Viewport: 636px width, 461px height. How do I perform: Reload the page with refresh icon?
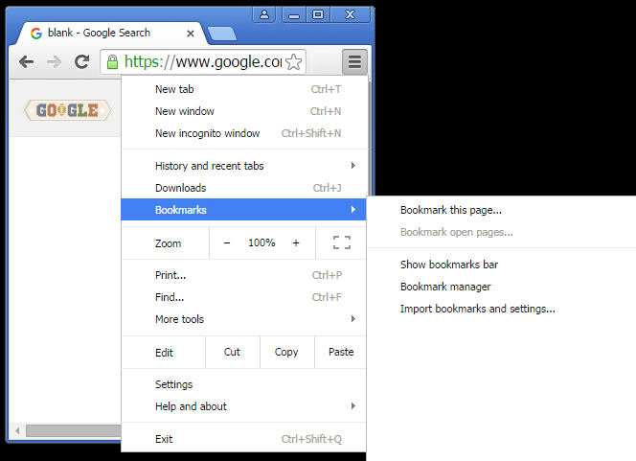point(82,61)
